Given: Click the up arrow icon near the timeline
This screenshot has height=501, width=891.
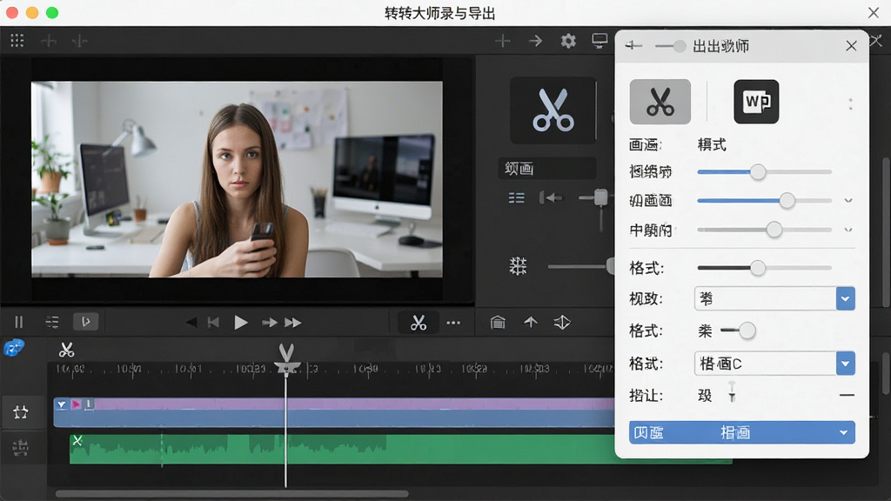Looking at the screenshot, I should 530,322.
